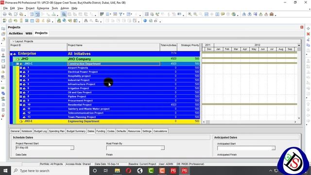Click the binoculars Find icon
Screen dimensions: 311x175
[x=86, y=20]
